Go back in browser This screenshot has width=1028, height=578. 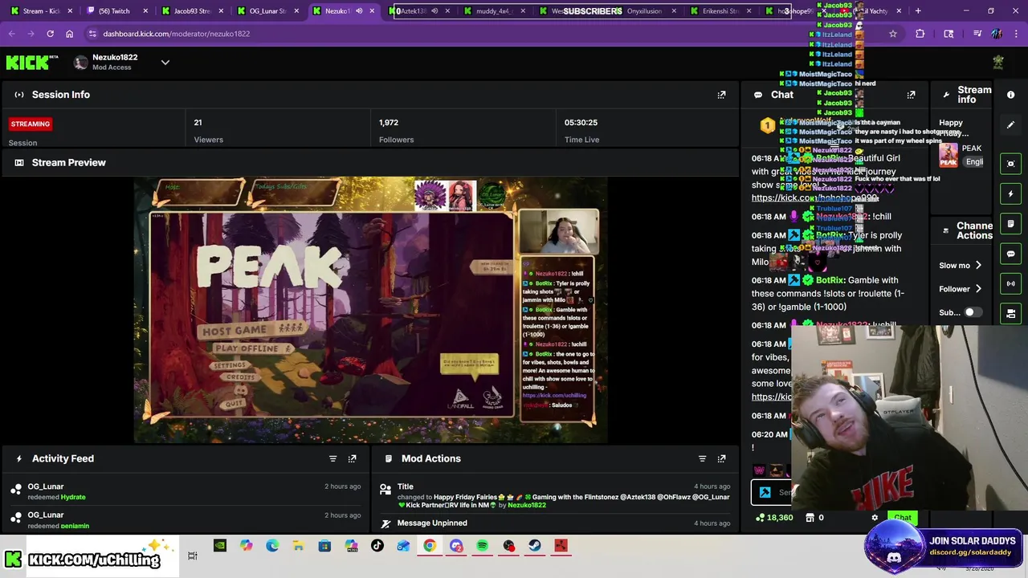pyautogui.click(x=11, y=34)
